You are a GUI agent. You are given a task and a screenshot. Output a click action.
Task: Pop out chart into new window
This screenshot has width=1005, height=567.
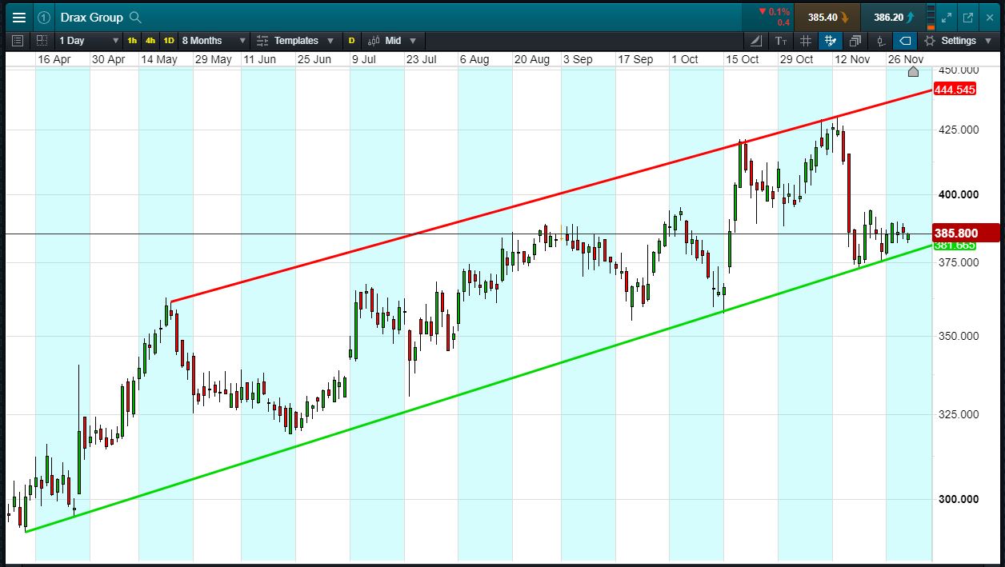pos(968,17)
